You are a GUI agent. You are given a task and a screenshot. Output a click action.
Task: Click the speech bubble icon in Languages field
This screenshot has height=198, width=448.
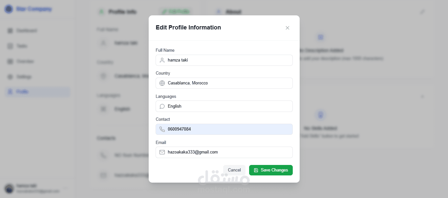pyautogui.click(x=162, y=106)
